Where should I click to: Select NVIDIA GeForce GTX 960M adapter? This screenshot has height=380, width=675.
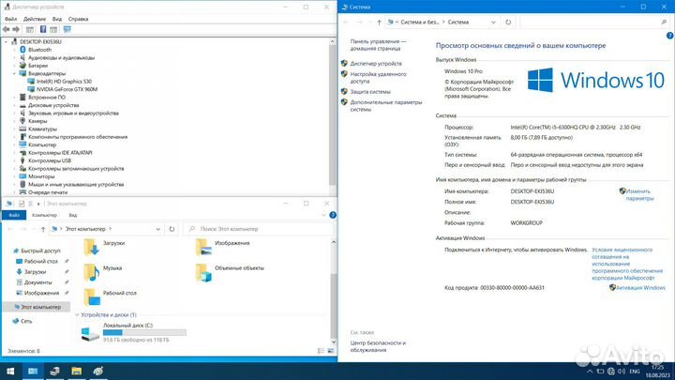click(67, 89)
